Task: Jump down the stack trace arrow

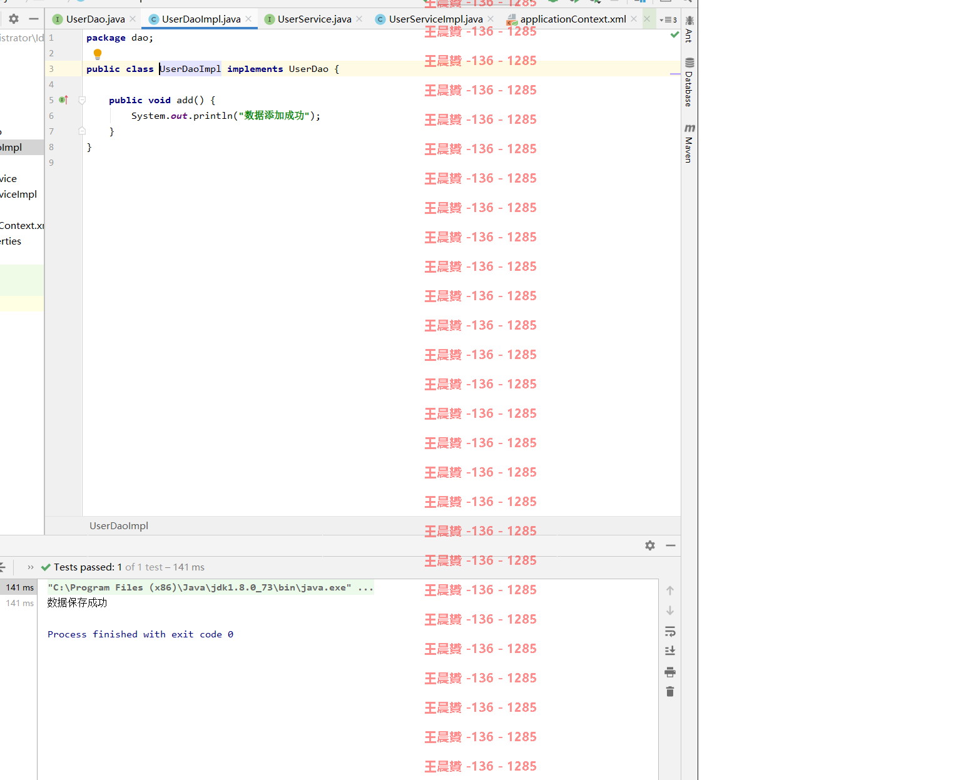Action: tap(670, 610)
